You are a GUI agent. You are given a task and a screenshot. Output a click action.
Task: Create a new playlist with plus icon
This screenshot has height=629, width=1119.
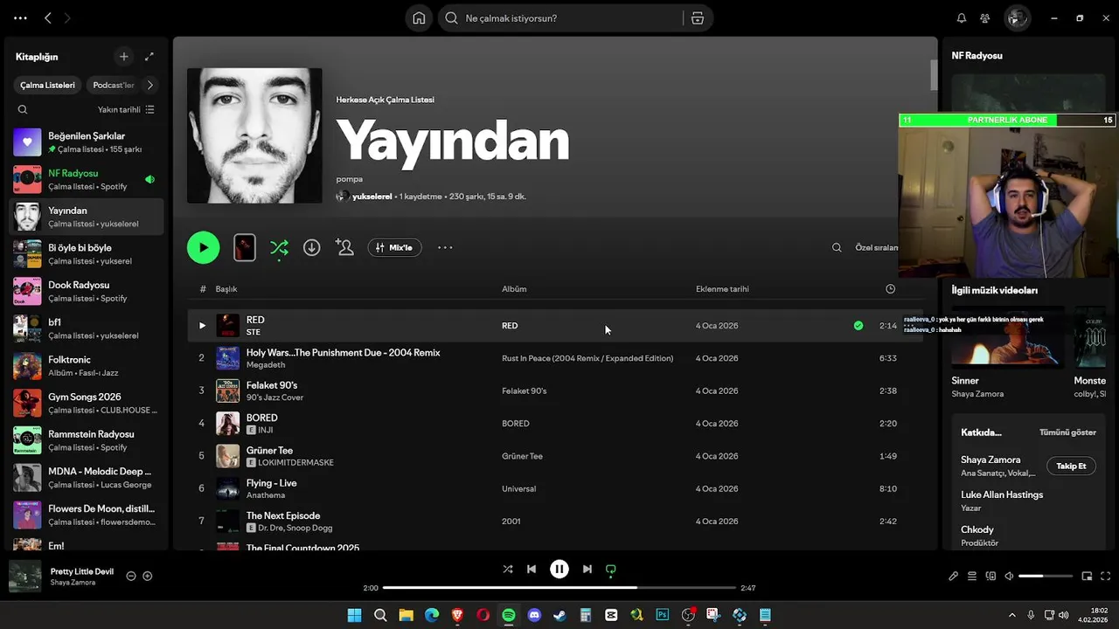[x=124, y=57]
